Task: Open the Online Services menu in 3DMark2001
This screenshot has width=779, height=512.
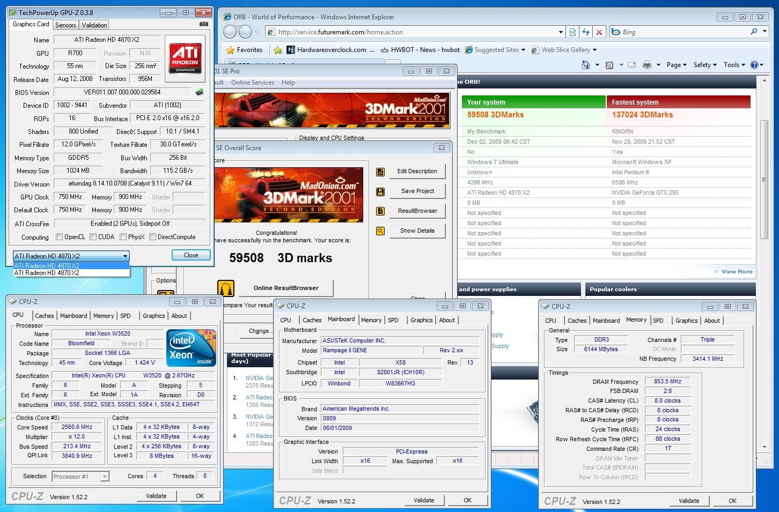Action: click(253, 83)
